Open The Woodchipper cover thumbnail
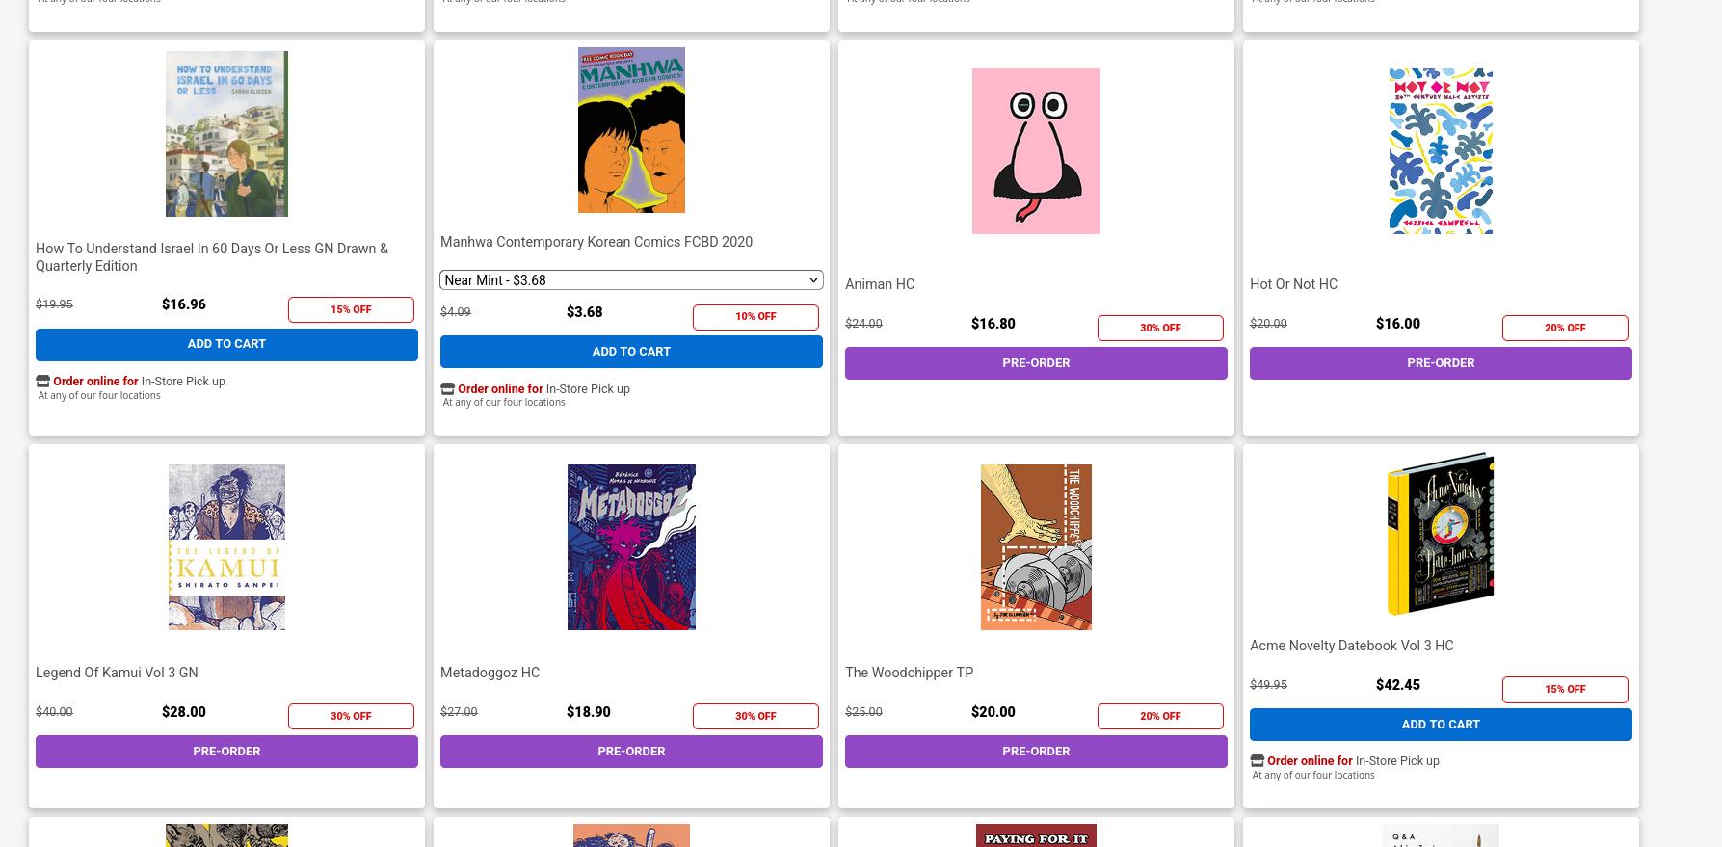 point(1036,547)
